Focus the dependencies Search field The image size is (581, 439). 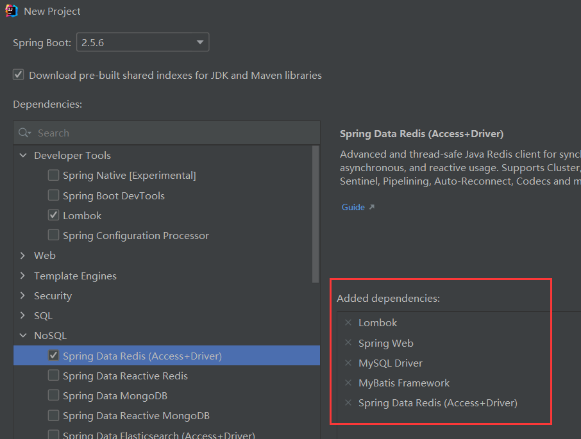[167, 133]
